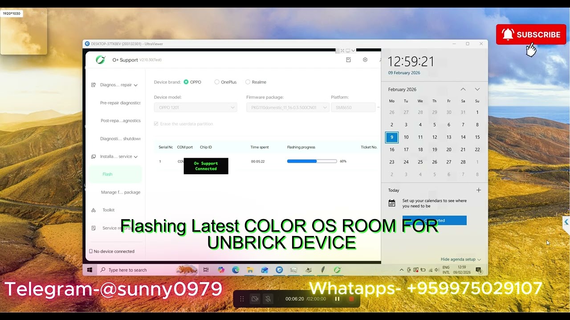Click the taskbar clock showing 12:59

pyautogui.click(x=462, y=270)
